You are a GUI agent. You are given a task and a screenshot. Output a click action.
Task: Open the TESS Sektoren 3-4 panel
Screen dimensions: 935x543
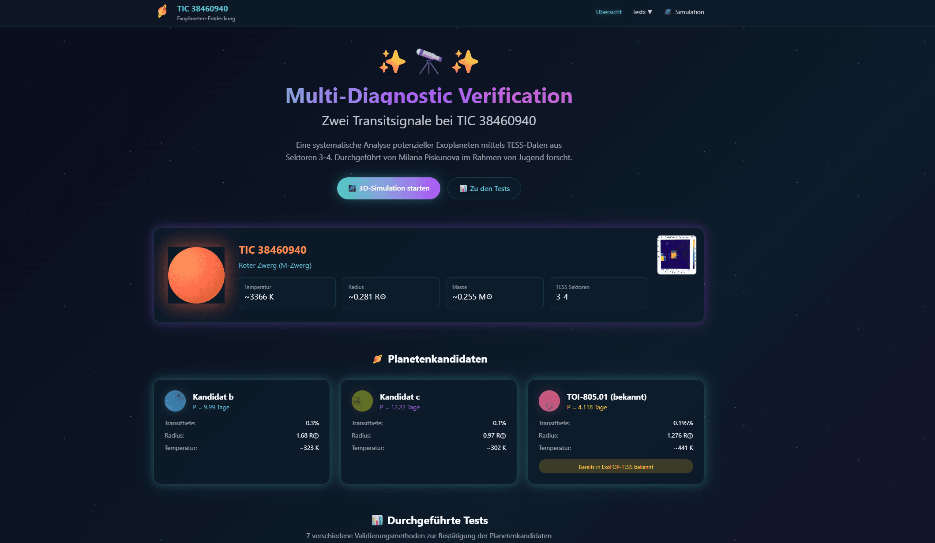click(x=599, y=292)
